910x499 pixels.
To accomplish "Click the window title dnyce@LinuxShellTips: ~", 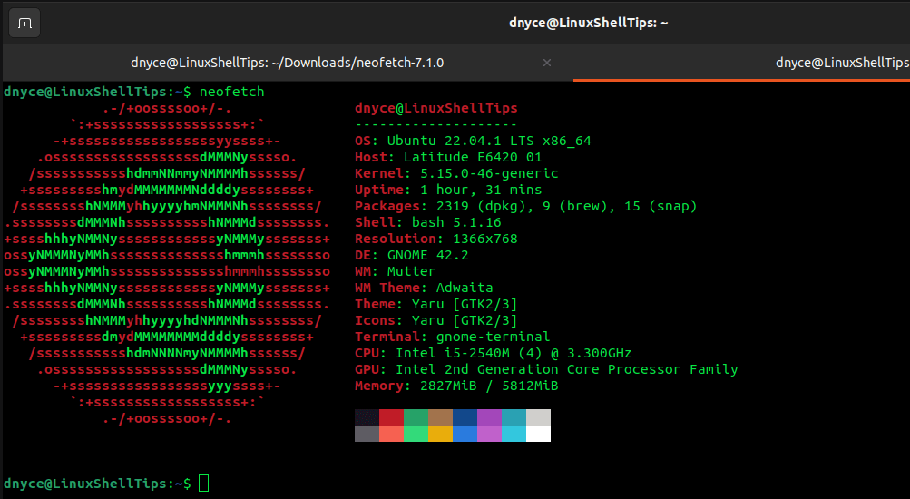I will (x=588, y=24).
